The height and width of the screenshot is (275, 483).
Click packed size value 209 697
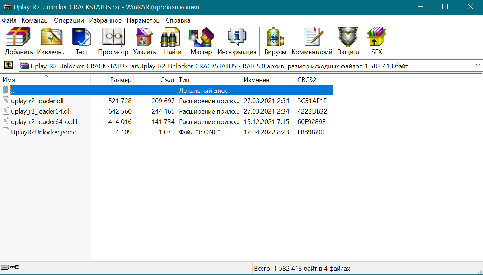coord(163,101)
